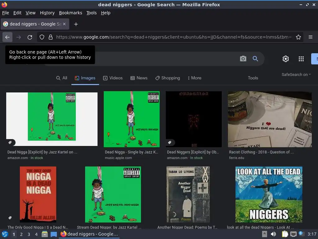Viewport: 318px width, 239px height.
Task: Expand the SafeSearch on dropdown
Action: coord(296,75)
